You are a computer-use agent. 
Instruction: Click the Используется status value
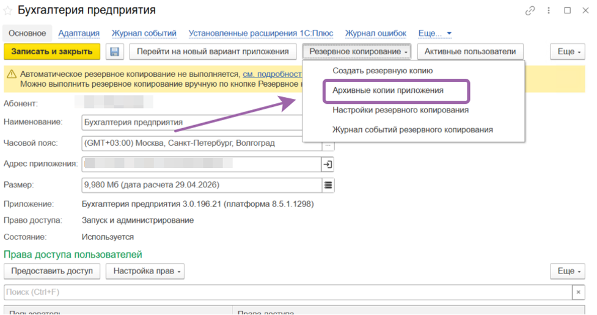108,237
